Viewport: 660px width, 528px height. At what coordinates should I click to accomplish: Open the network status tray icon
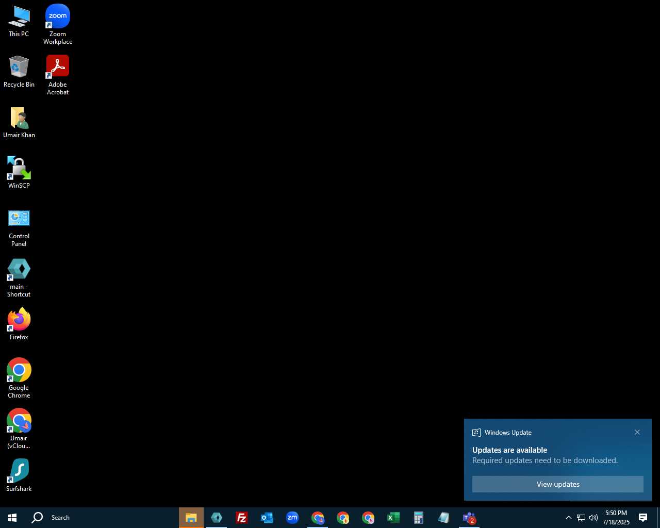[581, 518]
